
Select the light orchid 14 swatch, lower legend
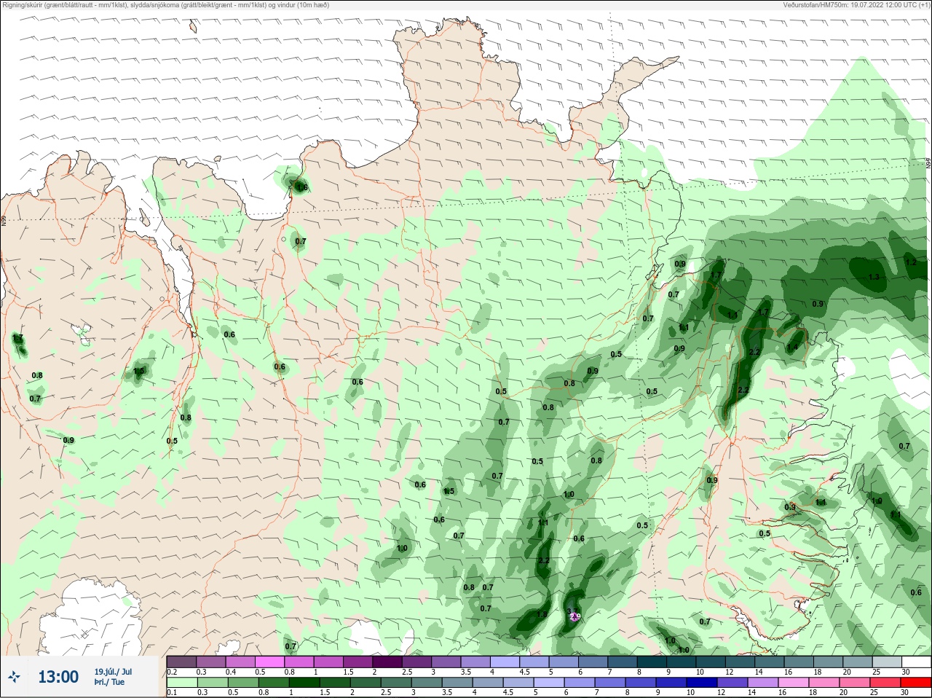(x=763, y=683)
